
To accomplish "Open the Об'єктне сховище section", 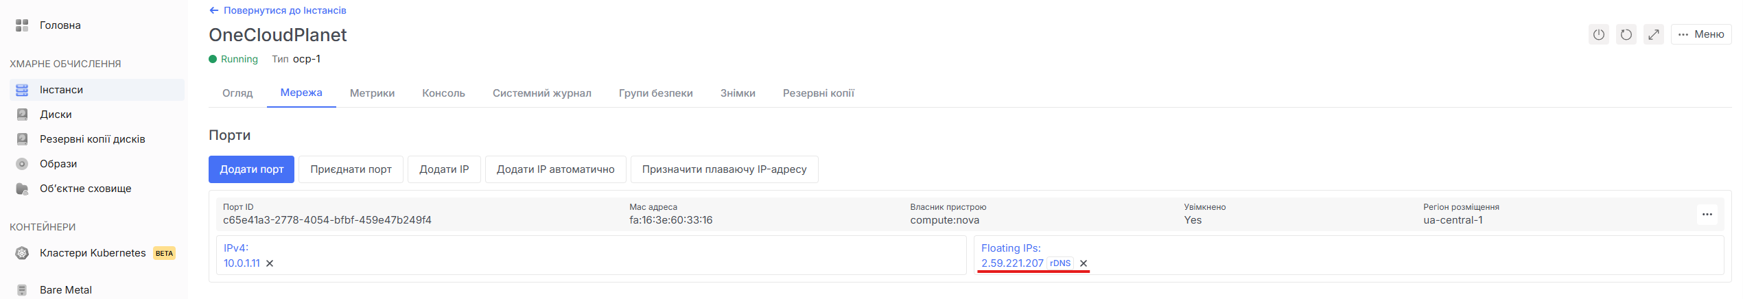I will point(85,189).
